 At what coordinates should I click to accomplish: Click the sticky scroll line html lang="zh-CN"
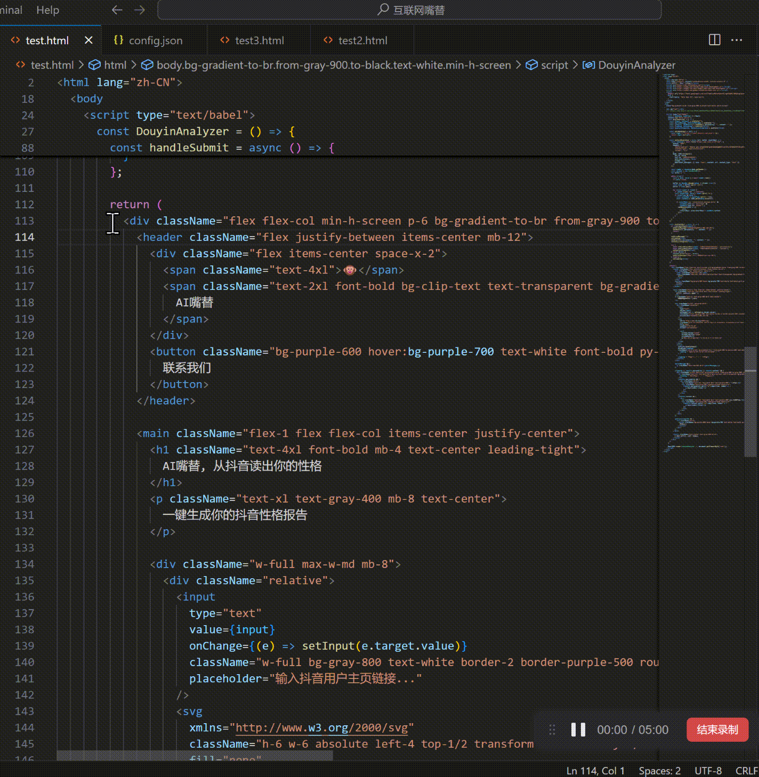coord(120,83)
